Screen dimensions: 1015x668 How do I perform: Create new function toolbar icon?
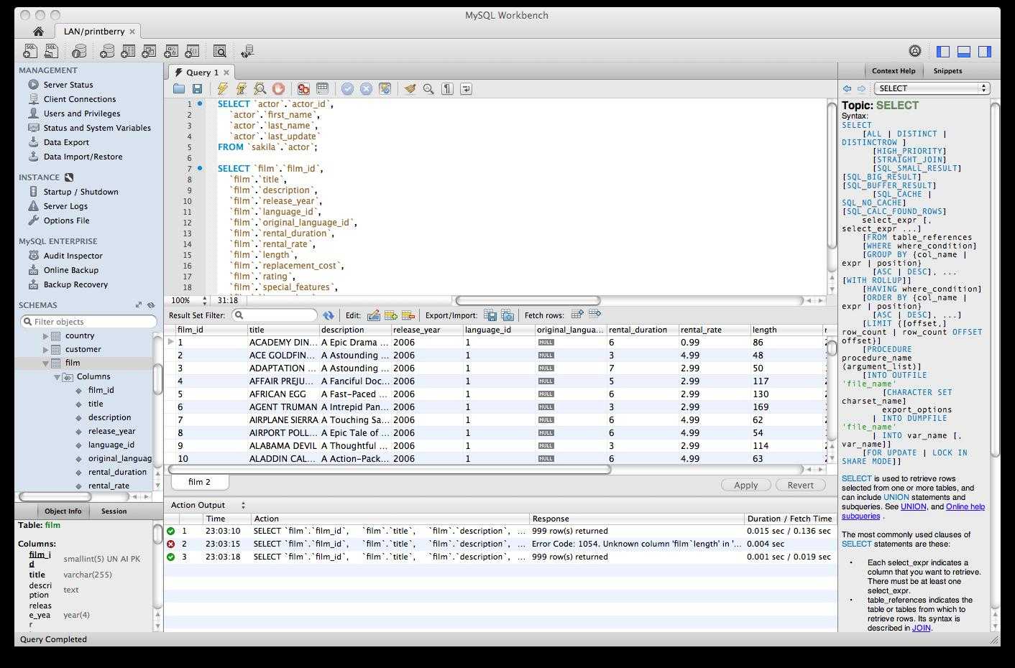192,51
